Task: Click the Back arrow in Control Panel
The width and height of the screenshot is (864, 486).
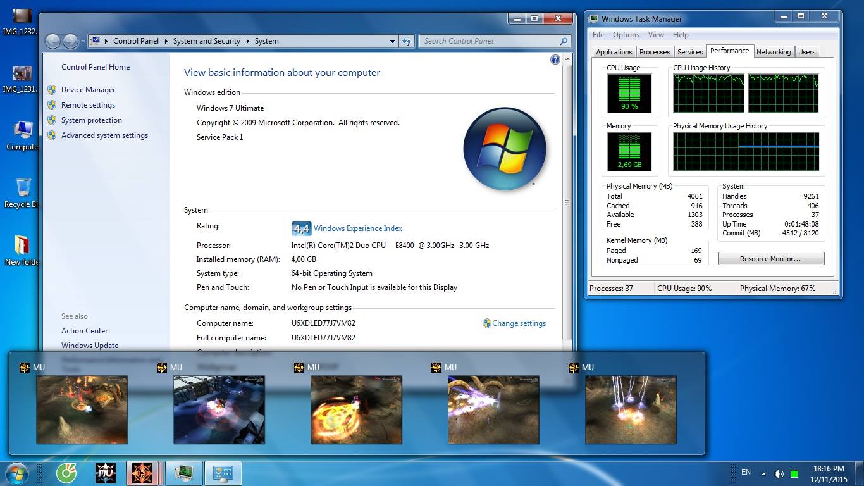Action: (52, 42)
